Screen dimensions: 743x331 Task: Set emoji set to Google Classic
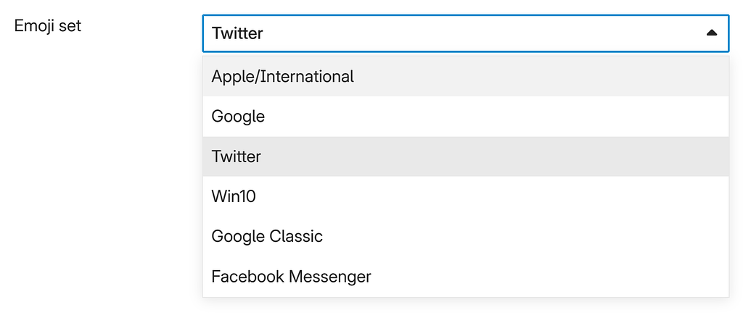click(267, 236)
